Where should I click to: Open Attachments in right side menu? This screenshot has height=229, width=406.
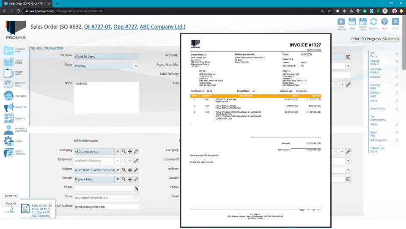(x=378, y=109)
